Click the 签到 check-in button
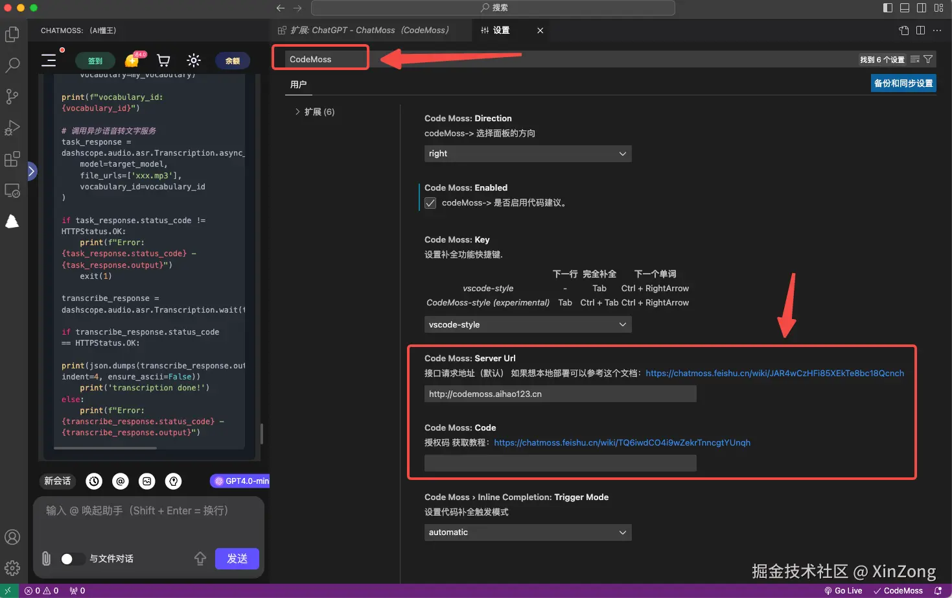This screenshot has height=598, width=952. click(x=95, y=61)
